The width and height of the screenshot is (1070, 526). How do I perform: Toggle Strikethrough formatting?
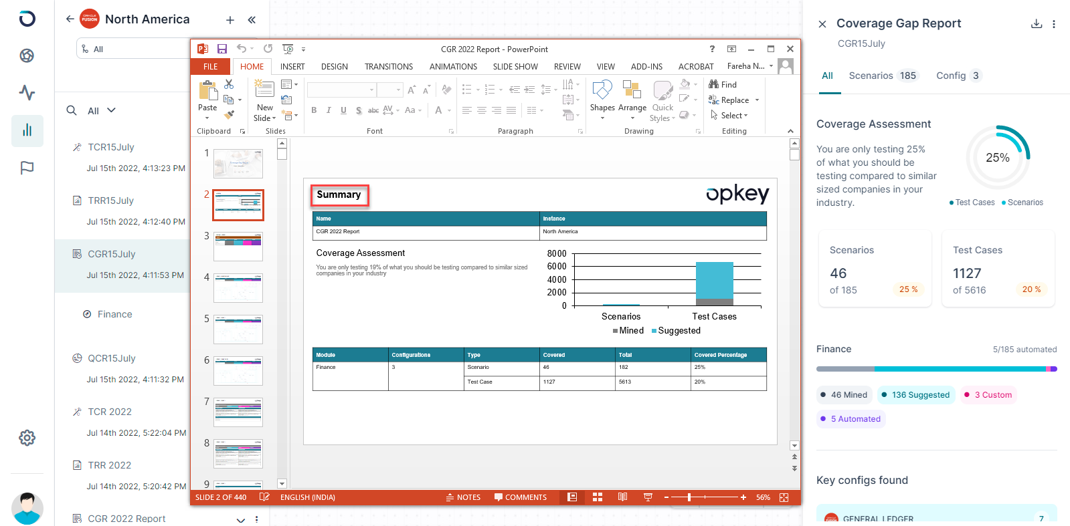click(x=373, y=110)
